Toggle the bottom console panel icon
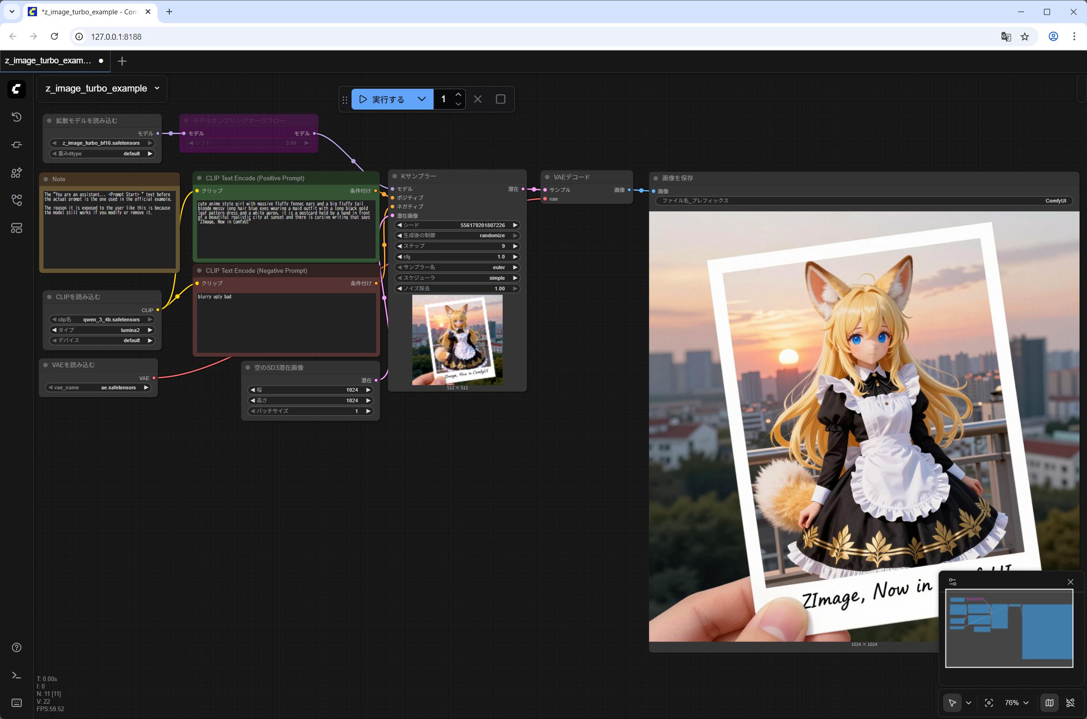The image size is (1087, 719). (17, 676)
